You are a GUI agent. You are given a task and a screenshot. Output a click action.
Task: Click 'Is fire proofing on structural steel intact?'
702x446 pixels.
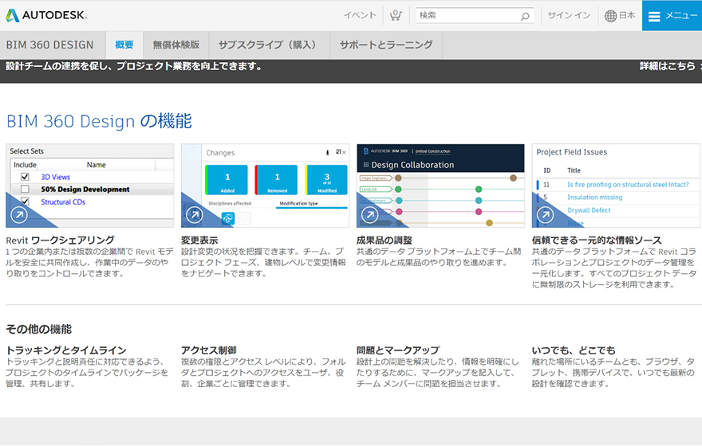click(x=628, y=185)
